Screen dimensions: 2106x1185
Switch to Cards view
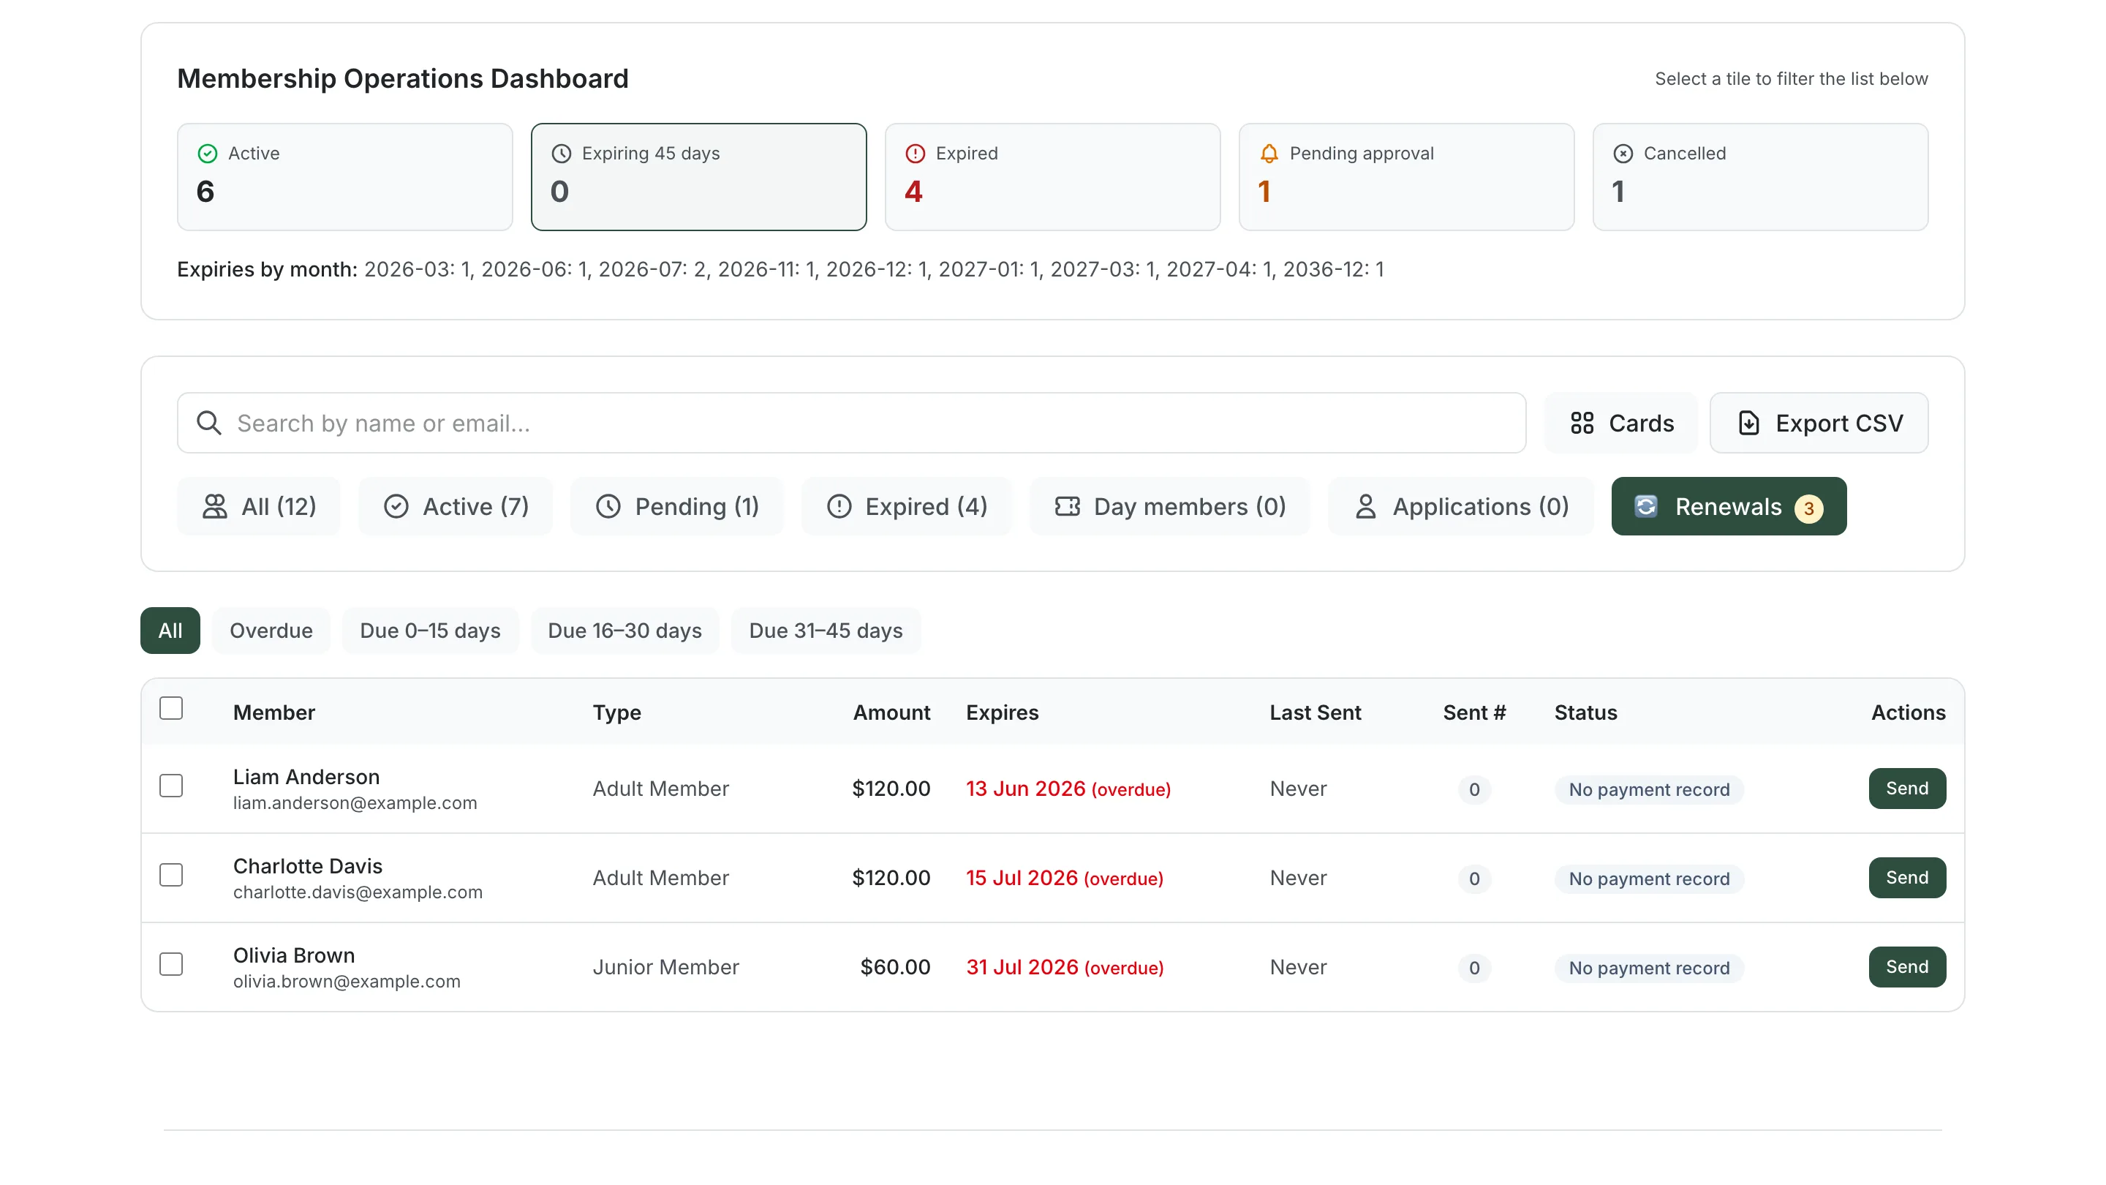tap(1621, 423)
